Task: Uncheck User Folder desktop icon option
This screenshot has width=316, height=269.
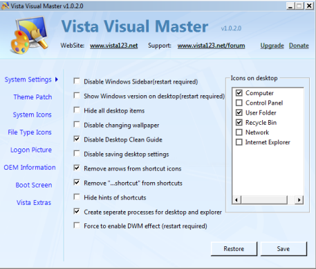Action: 239,112
